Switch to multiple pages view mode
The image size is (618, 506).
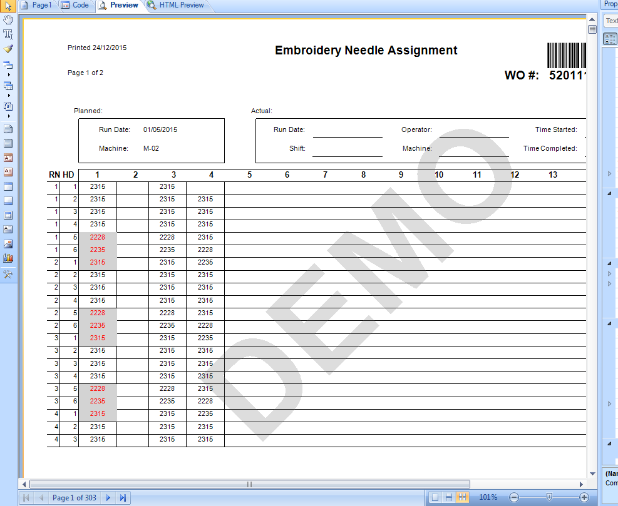click(x=462, y=497)
